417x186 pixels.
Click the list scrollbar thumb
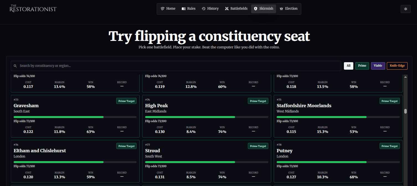(x=405, y=111)
